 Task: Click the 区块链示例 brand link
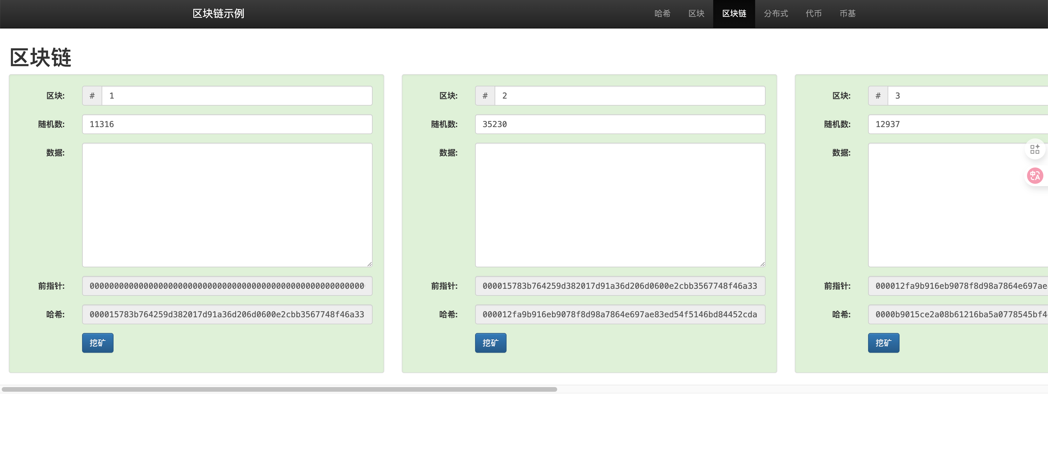point(218,14)
